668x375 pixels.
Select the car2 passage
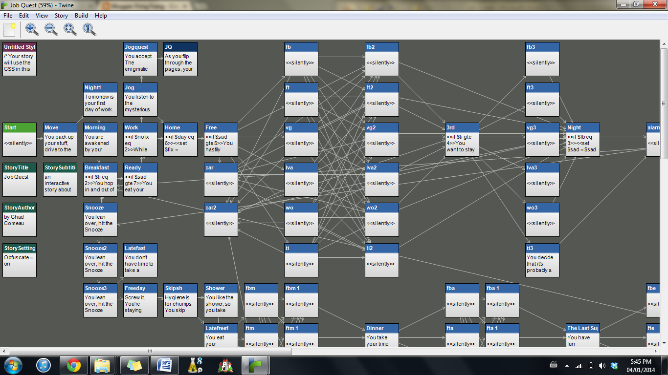(221, 219)
